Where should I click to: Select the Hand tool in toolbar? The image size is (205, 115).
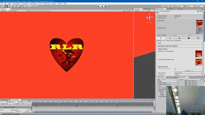pos(3,6)
